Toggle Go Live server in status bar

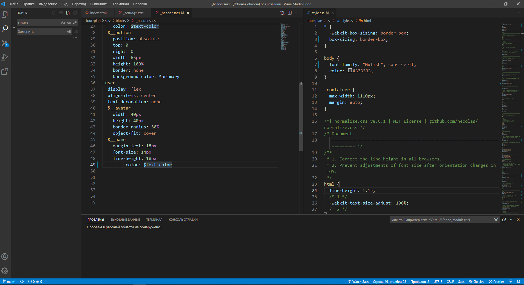click(x=477, y=281)
